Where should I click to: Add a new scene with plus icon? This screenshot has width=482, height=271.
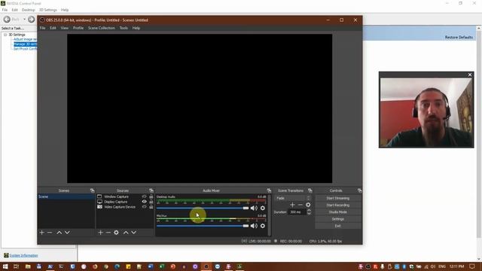pyautogui.click(x=42, y=233)
